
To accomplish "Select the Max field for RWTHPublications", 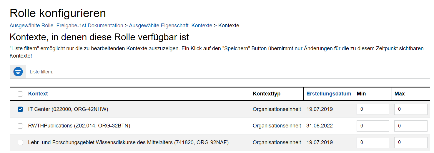I will tap(410, 126).
